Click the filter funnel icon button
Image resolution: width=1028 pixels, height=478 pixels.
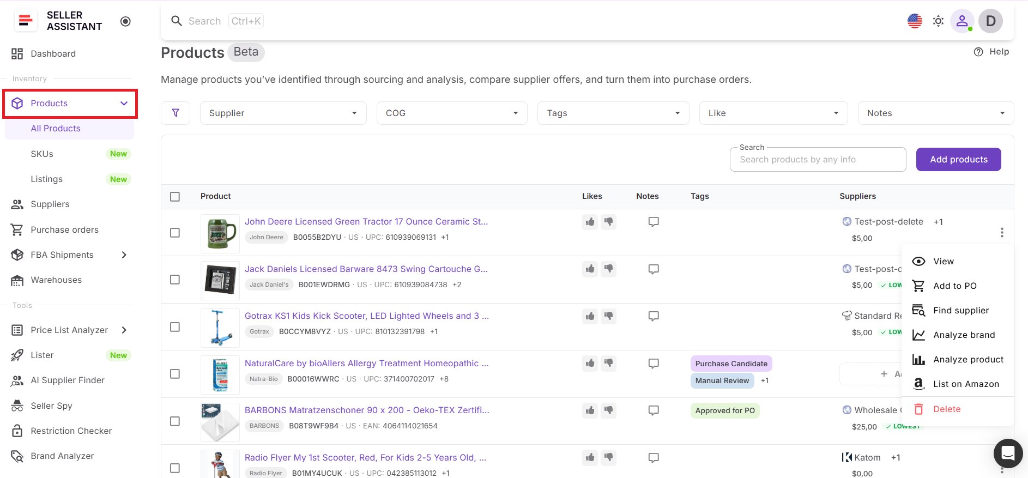(x=176, y=113)
